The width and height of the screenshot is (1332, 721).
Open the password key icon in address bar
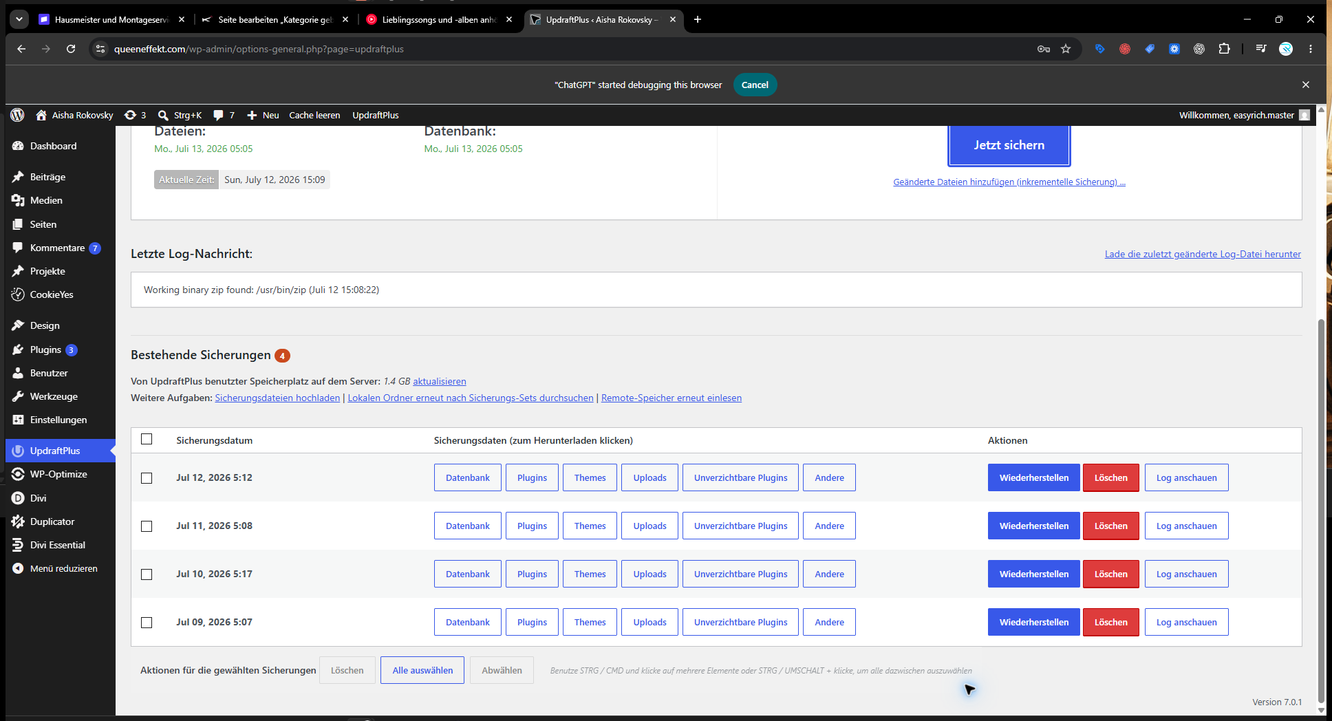point(1044,49)
